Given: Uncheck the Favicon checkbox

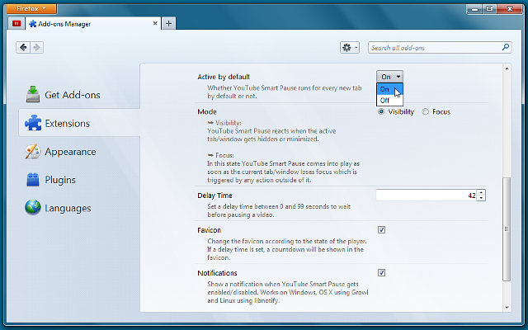Looking at the screenshot, I should click(381, 229).
